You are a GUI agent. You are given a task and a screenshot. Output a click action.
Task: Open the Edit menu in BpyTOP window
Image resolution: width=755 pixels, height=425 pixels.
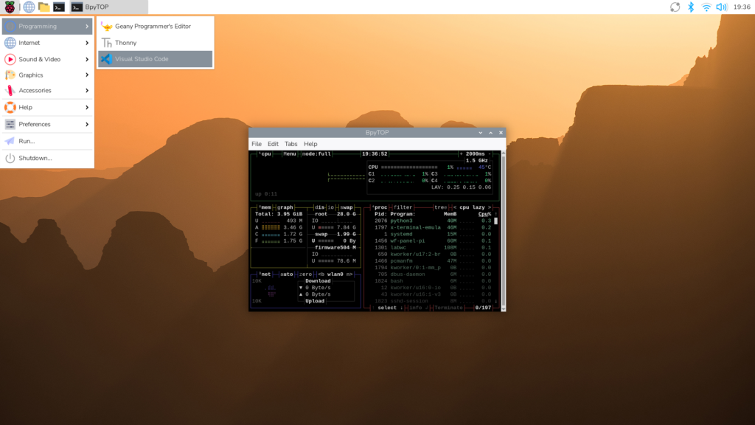pyautogui.click(x=273, y=144)
